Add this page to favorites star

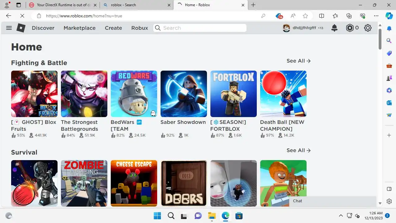(306, 16)
